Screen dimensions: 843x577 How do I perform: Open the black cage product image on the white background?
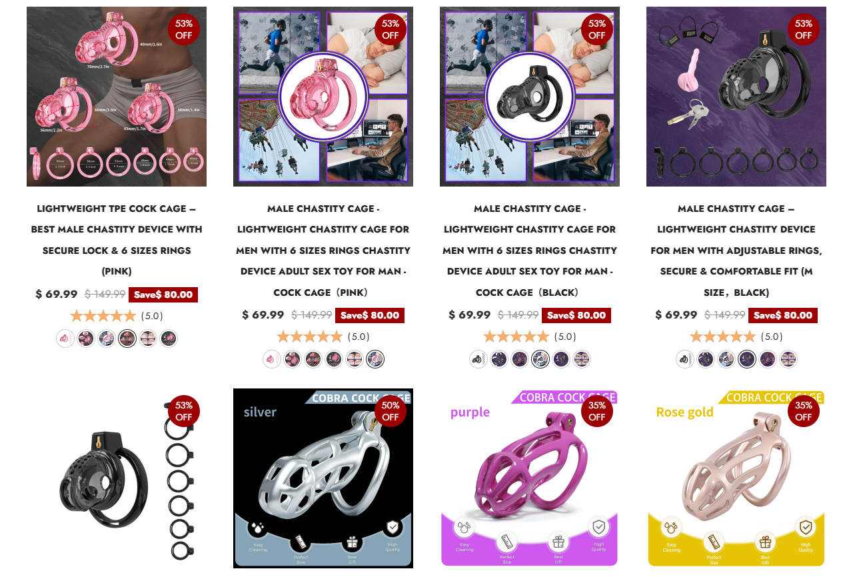(x=117, y=478)
